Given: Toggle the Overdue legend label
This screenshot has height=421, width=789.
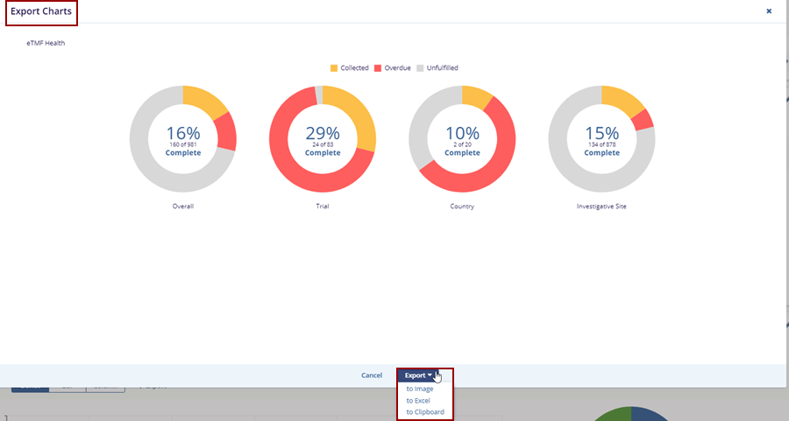Looking at the screenshot, I should (397, 68).
